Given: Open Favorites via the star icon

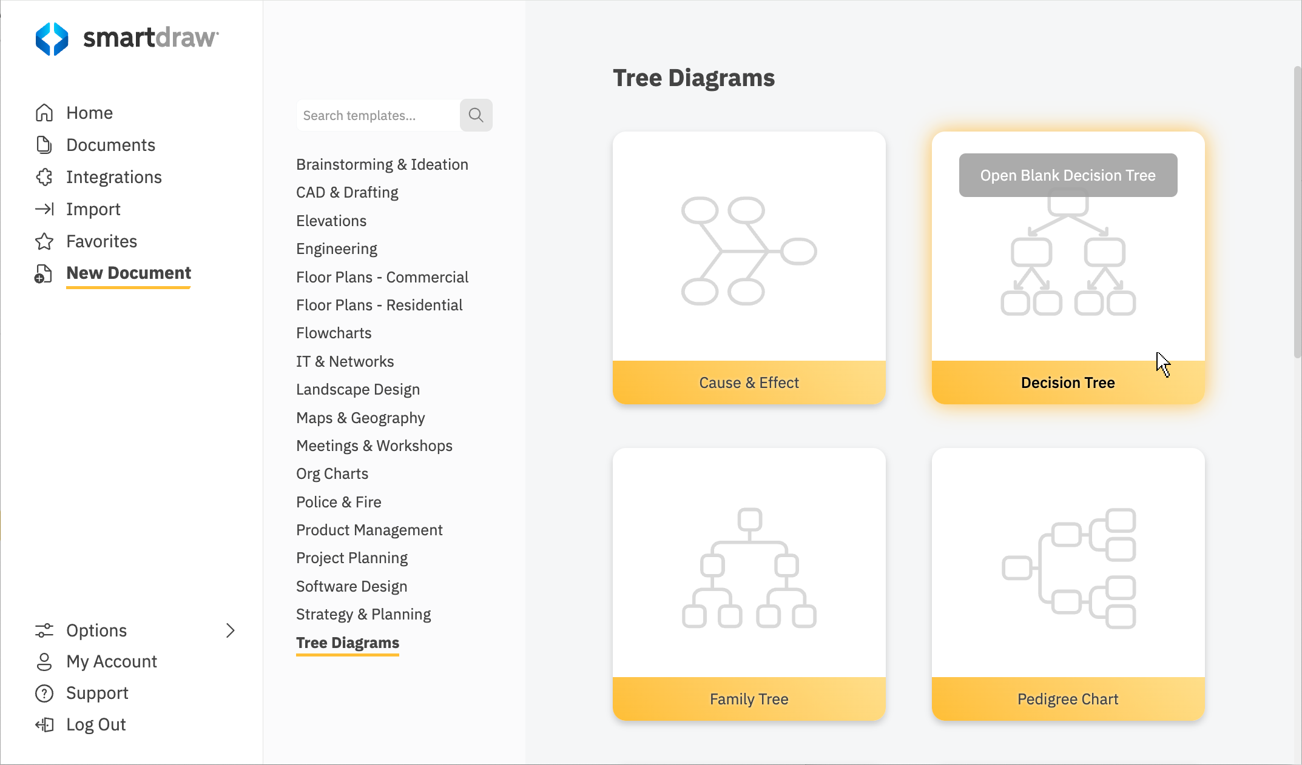Looking at the screenshot, I should point(44,241).
